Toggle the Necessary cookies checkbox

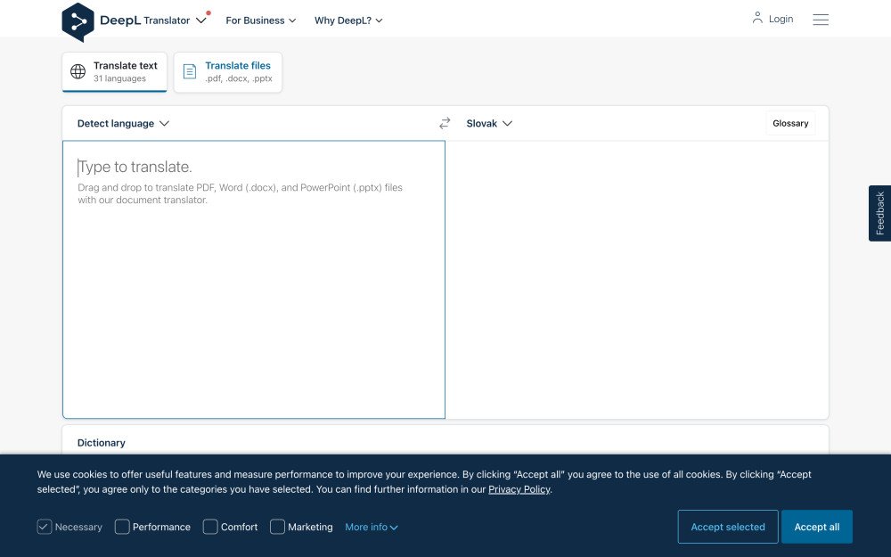pos(45,527)
